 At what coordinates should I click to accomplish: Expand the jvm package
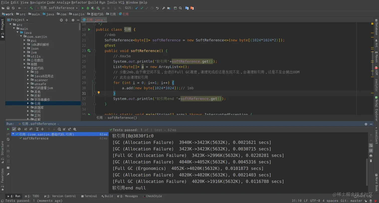(x=25, y=52)
